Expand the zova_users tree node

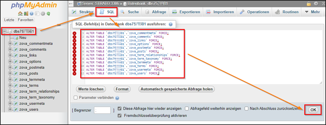pyautogui.click(x=10, y=109)
